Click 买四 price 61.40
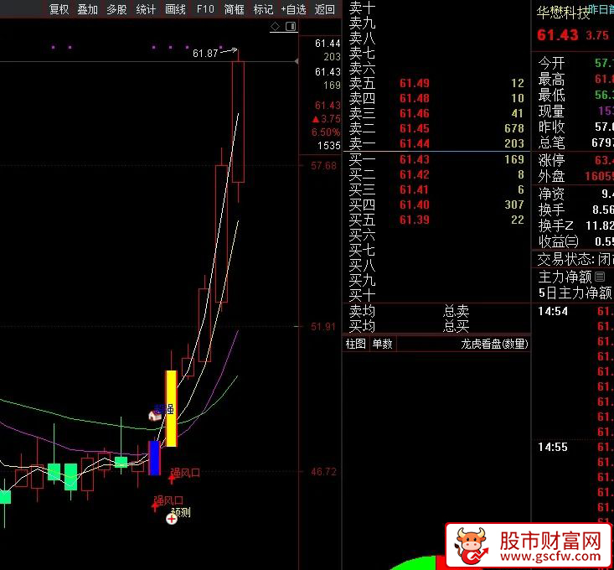The height and width of the screenshot is (570, 614). point(415,205)
